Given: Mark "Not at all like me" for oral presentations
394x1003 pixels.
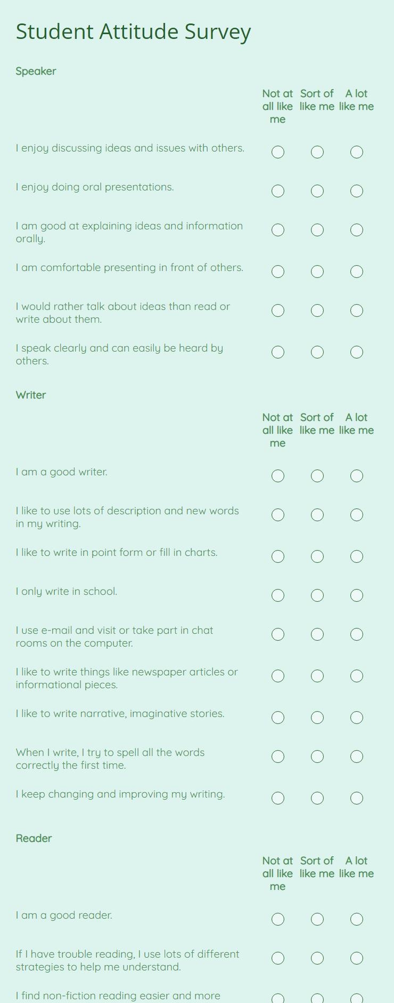Looking at the screenshot, I should 277,190.
